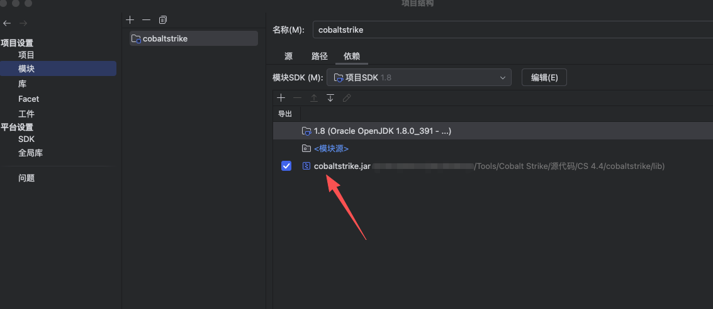Click the <模块源> link entry
Screen dimensions: 713x309
tap(331, 149)
